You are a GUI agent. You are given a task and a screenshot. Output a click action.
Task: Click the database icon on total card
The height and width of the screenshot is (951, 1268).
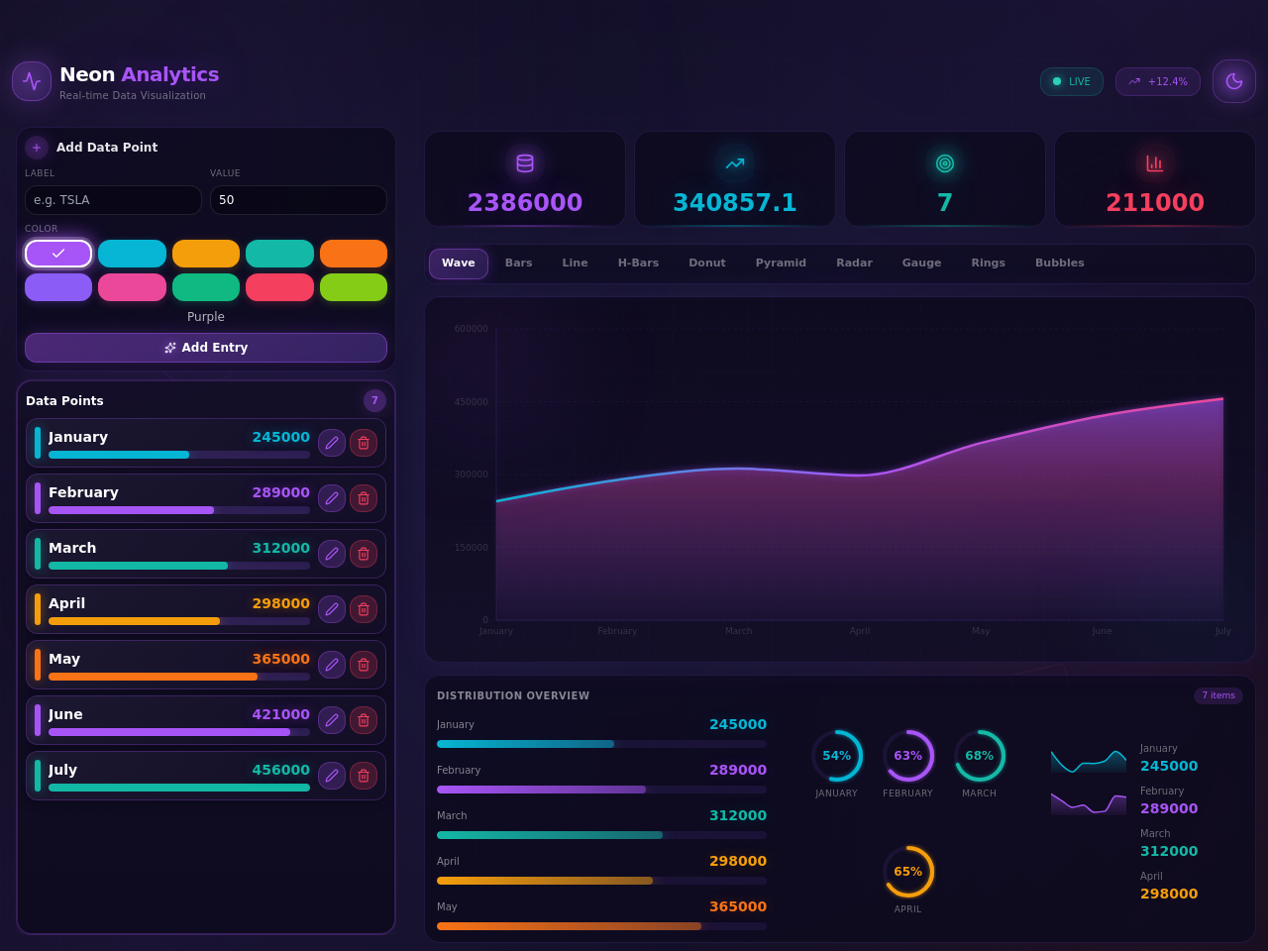(x=525, y=163)
